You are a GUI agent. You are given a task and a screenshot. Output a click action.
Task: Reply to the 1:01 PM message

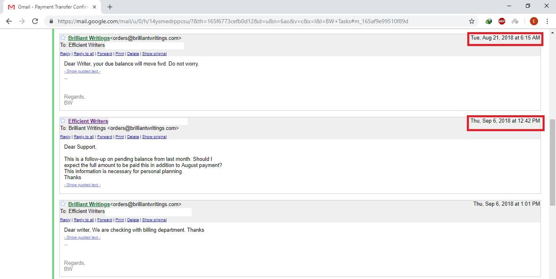click(x=65, y=220)
